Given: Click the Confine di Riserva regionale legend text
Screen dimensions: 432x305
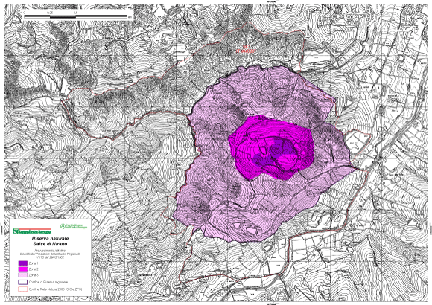Looking at the screenshot, I should point(48,282).
